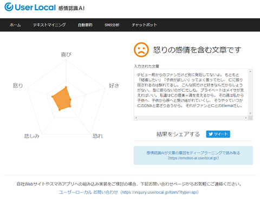The width and height of the screenshot is (260, 203).
Task: Click the orange sad face icon
Action: (x=141, y=50)
